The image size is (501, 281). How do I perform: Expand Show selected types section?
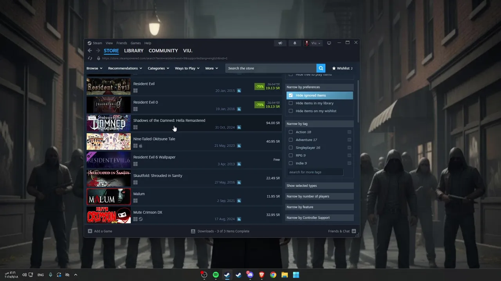[x=319, y=186]
